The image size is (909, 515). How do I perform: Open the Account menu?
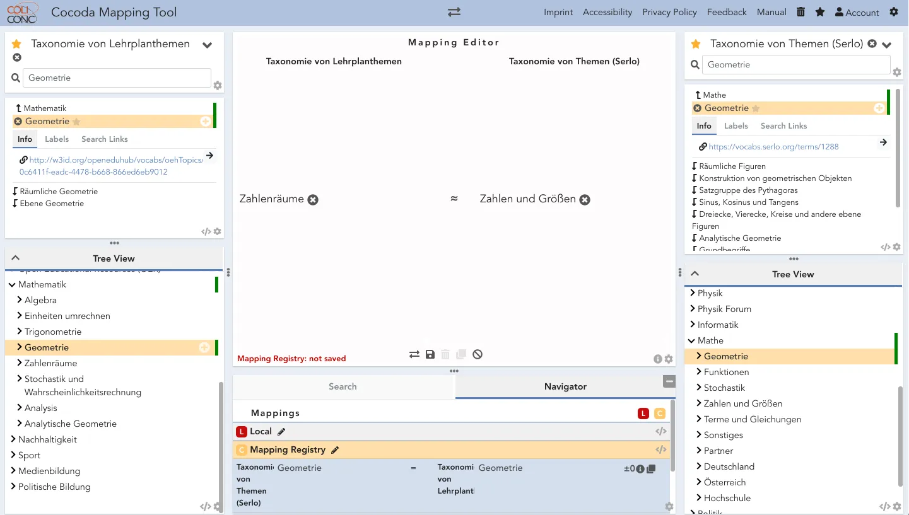click(857, 12)
